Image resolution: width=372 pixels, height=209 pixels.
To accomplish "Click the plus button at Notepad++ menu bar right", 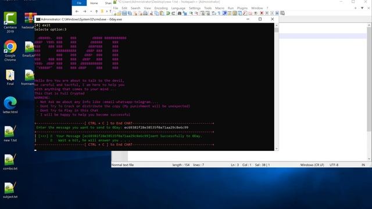I will click(355, 8).
